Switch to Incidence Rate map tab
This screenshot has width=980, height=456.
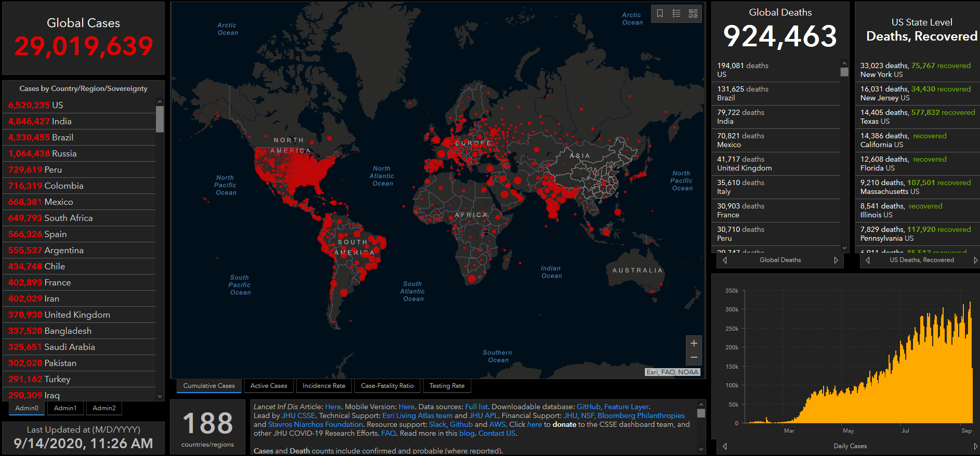pyautogui.click(x=324, y=386)
